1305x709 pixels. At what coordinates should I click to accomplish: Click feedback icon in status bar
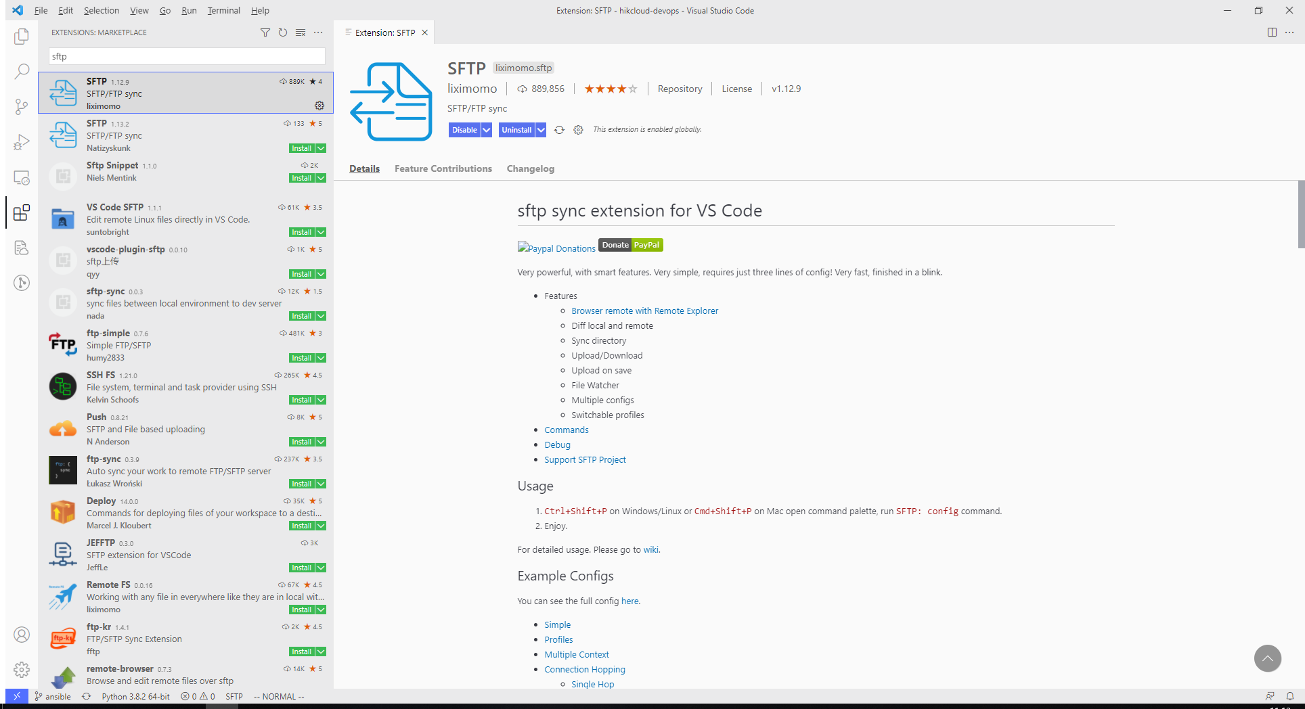pos(1270,696)
